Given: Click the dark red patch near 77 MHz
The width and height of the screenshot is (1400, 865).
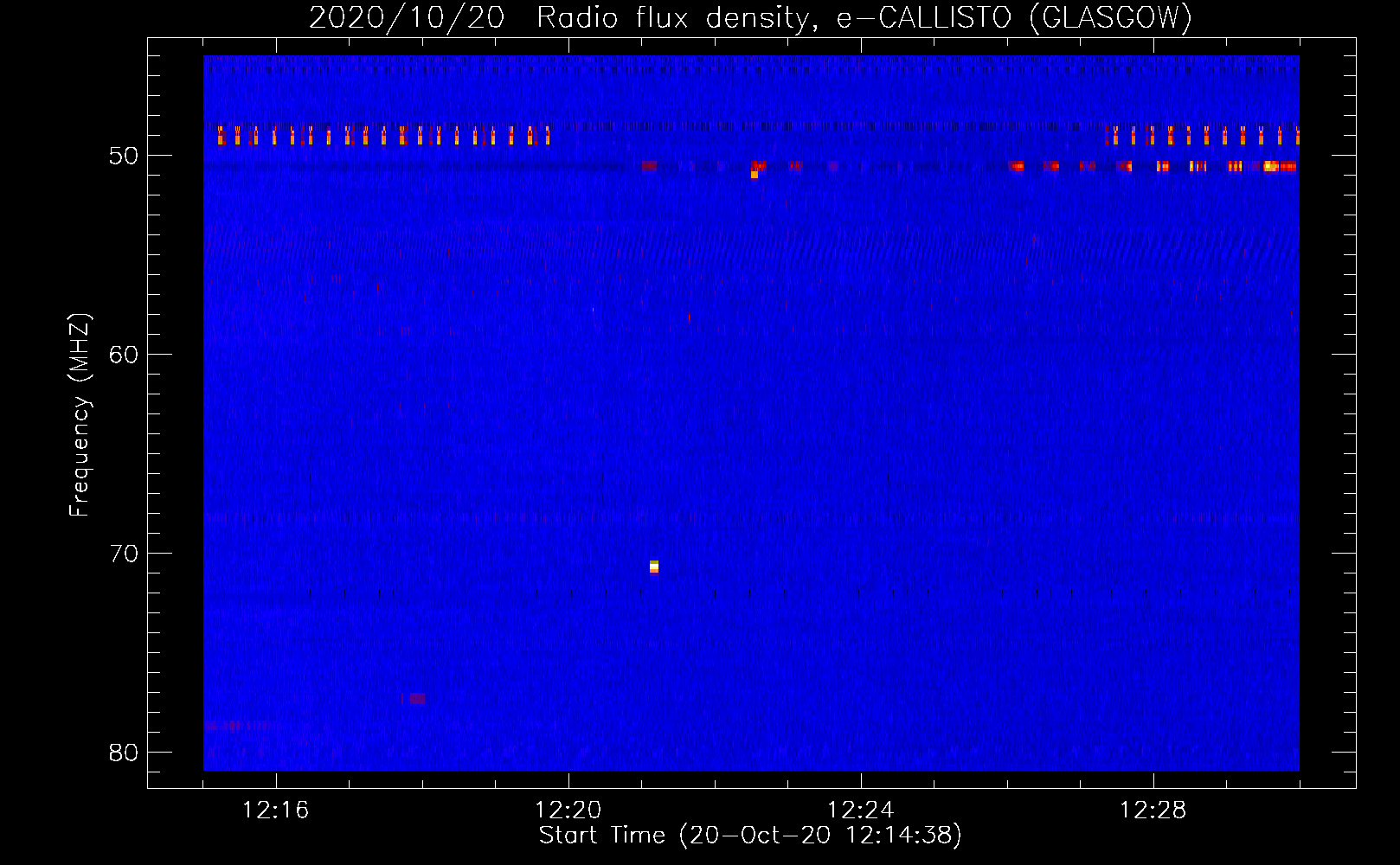Looking at the screenshot, I should (x=417, y=698).
